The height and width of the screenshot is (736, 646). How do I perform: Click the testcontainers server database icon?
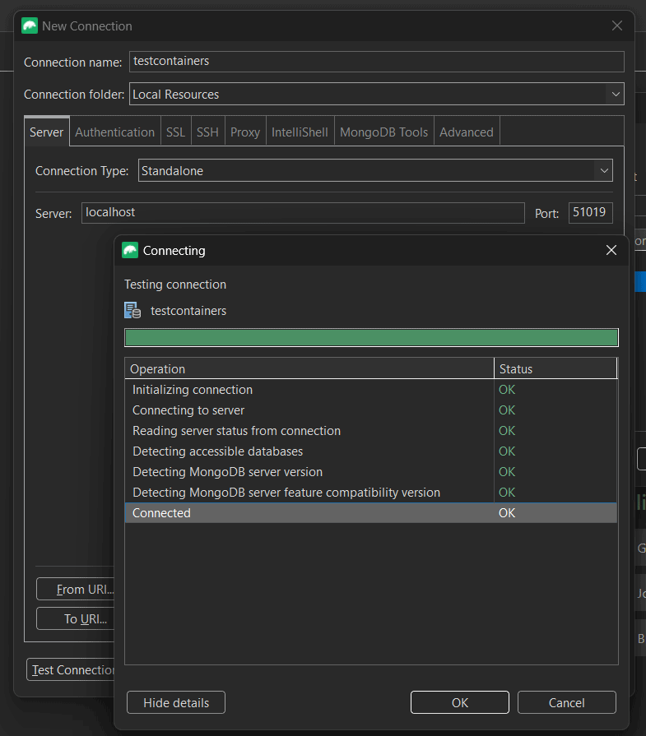pos(132,310)
